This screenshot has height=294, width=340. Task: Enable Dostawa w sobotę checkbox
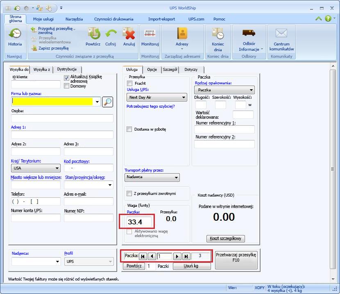[x=129, y=129]
